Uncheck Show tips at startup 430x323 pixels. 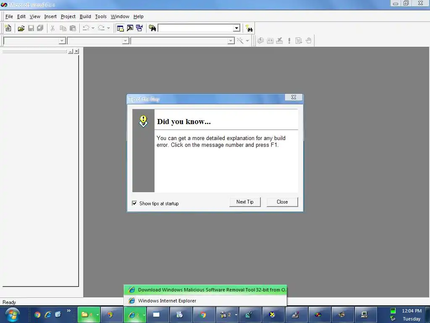(134, 203)
